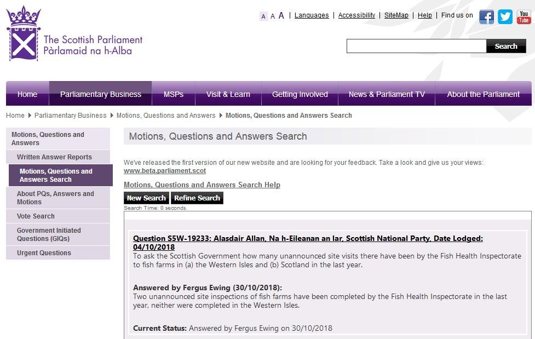The image size is (535, 339).
Task: Click the New Search button
Action: point(146,198)
